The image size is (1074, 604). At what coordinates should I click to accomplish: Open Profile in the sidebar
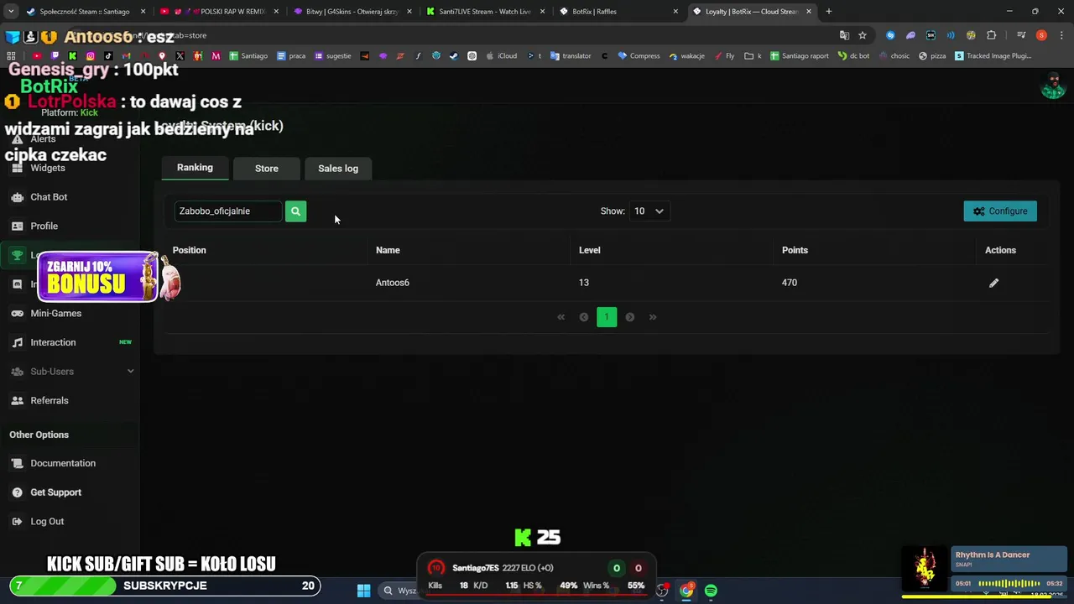point(44,226)
